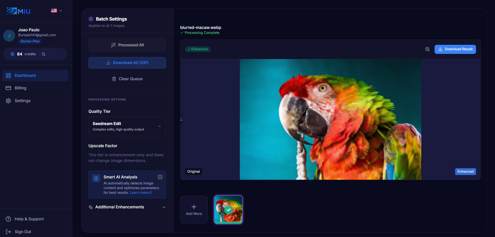Open the Settings page
This screenshot has width=495, height=237.
[22, 101]
